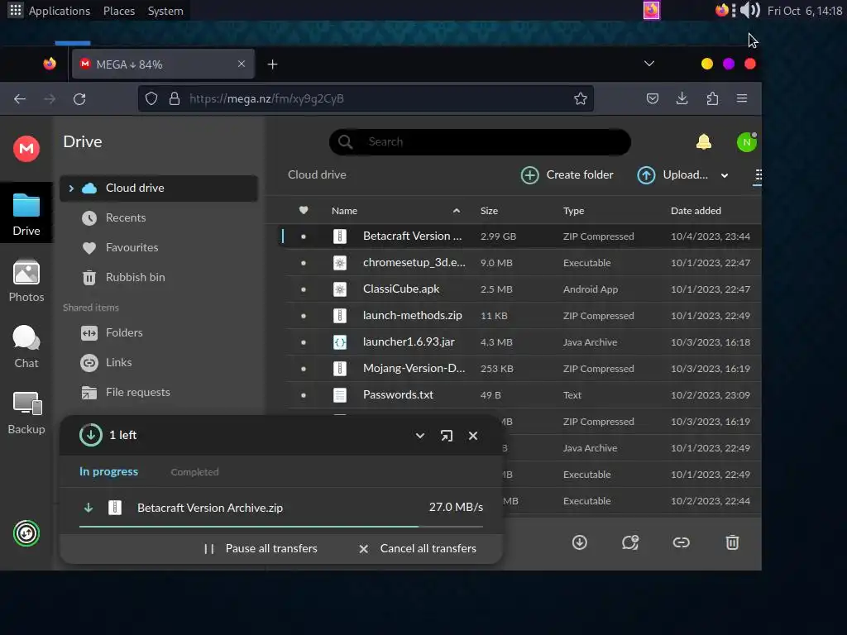
Task: Open the Backup section
Action: click(x=26, y=413)
